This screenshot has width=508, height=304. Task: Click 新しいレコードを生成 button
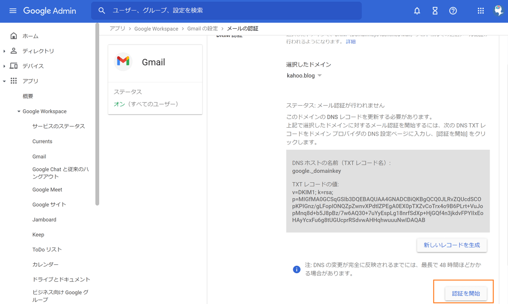(x=451, y=245)
